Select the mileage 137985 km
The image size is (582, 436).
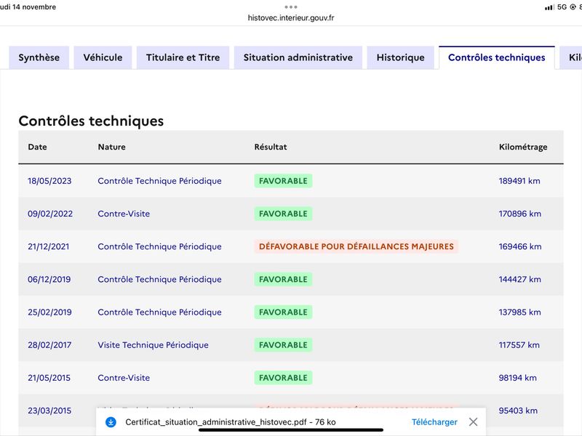point(519,312)
